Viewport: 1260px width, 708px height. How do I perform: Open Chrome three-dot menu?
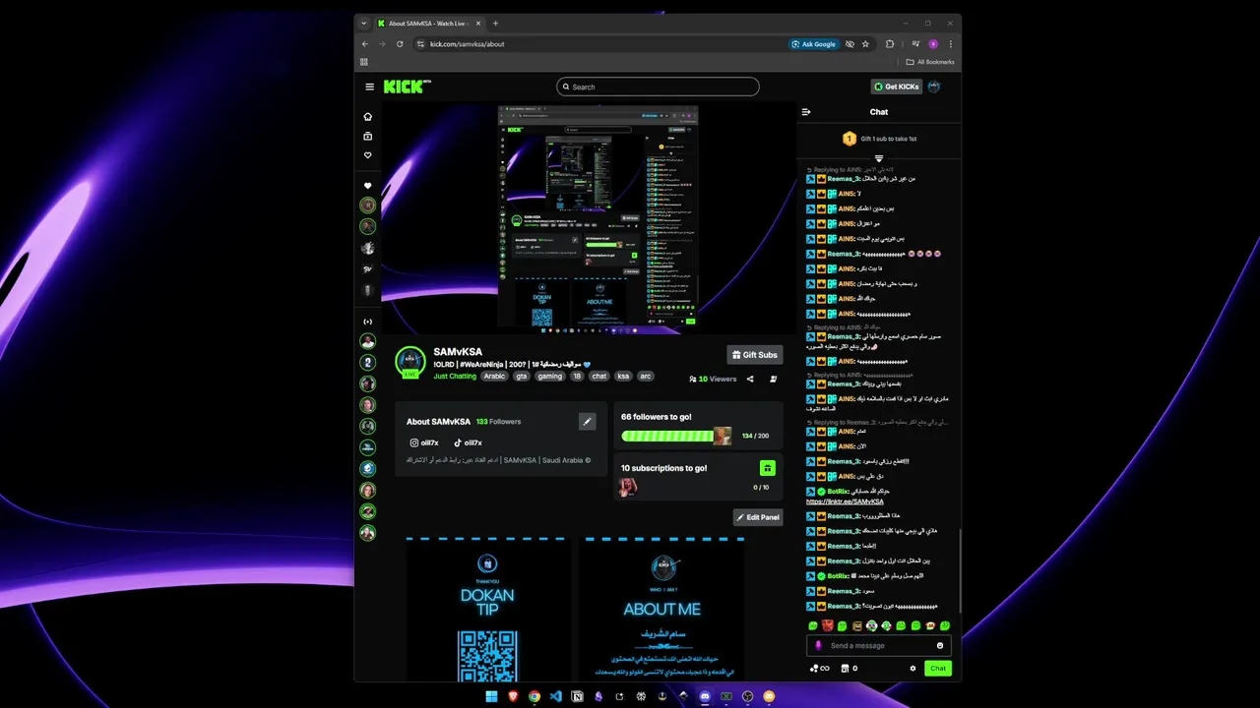pos(950,44)
